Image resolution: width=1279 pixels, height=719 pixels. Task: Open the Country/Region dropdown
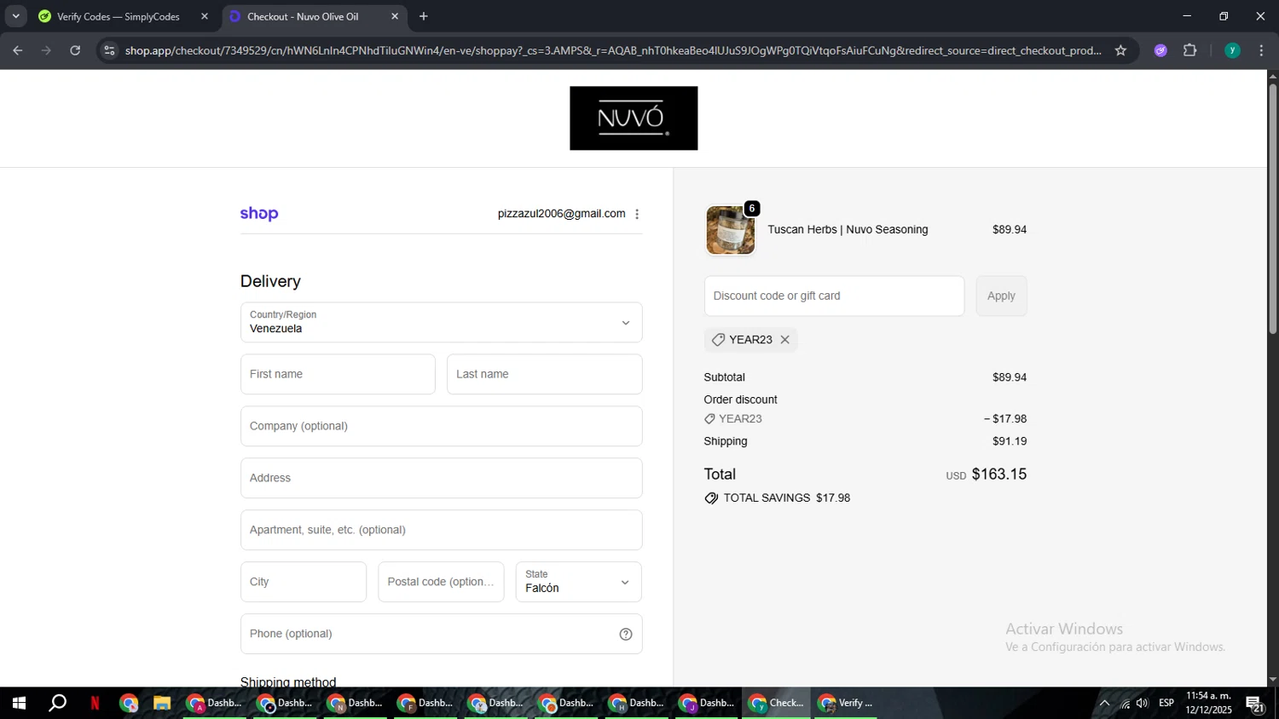pyautogui.click(x=441, y=322)
